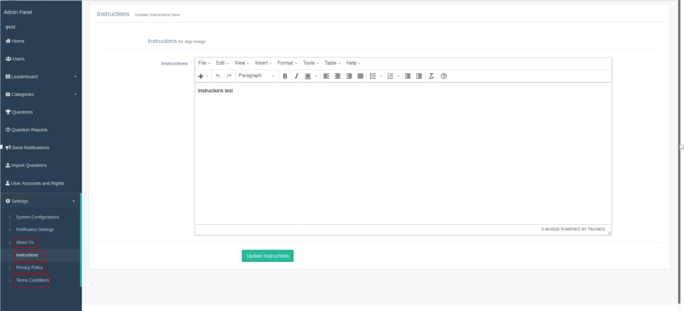Align text to center
The width and height of the screenshot is (684, 311).
point(338,76)
